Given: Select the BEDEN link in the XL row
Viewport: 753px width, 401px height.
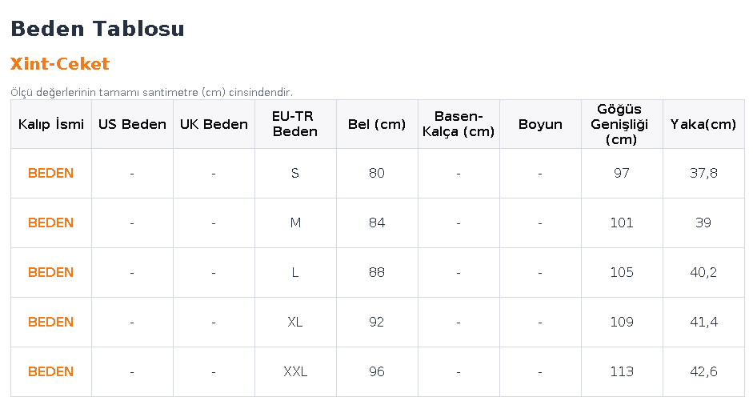Looking at the screenshot, I should coord(50,322).
